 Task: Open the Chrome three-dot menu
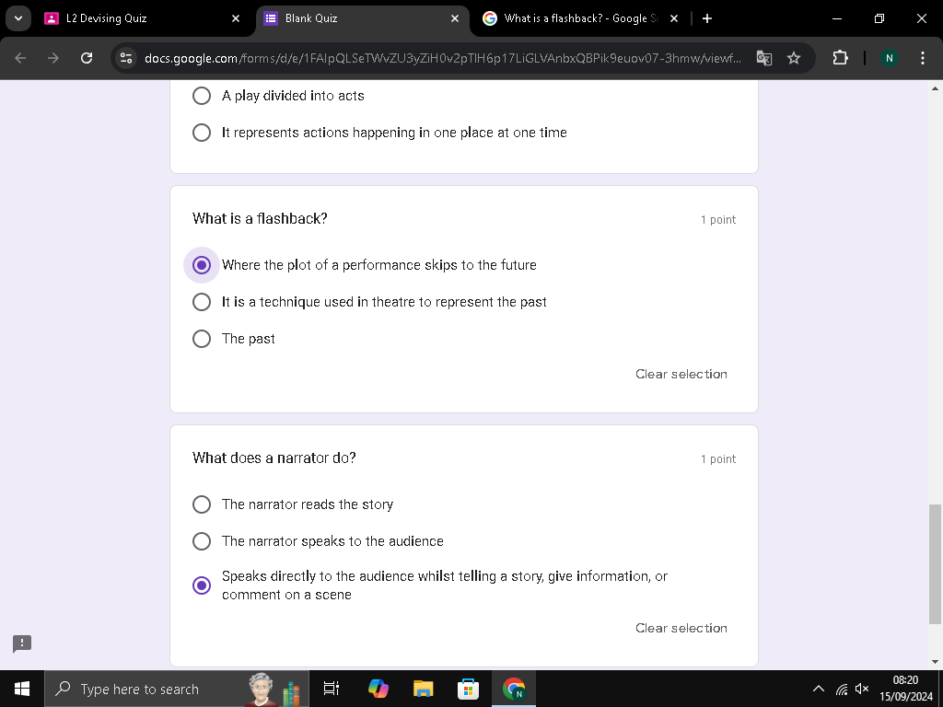click(x=922, y=58)
